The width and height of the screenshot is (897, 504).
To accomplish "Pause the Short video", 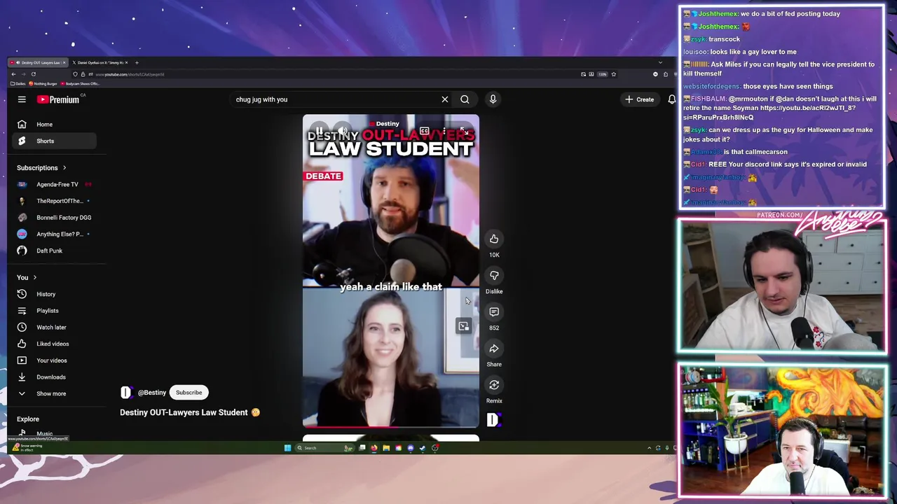I will click(319, 131).
